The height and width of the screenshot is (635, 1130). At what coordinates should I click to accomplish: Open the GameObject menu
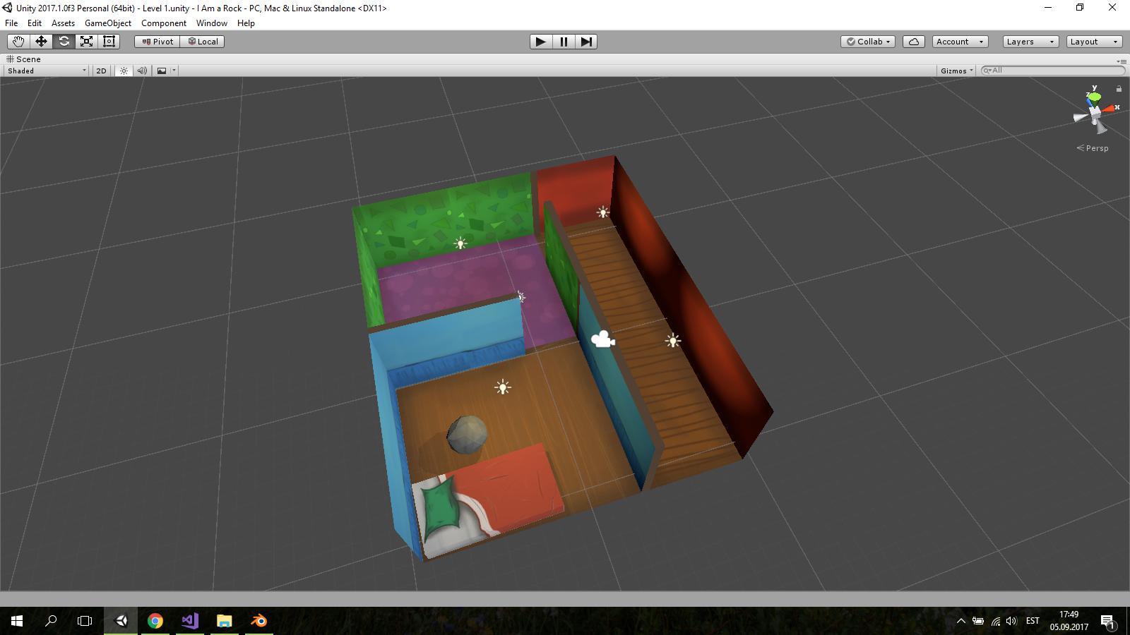pyautogui.click(x=107, y=23)
